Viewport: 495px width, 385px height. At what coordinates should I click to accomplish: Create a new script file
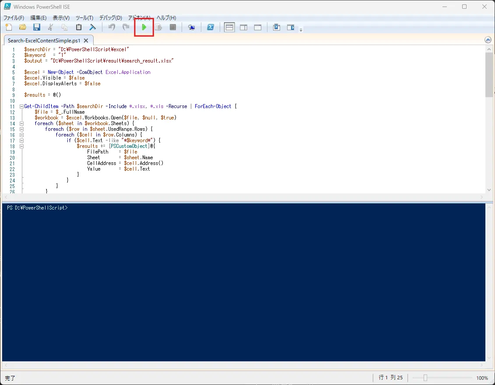tap(9, 28)
